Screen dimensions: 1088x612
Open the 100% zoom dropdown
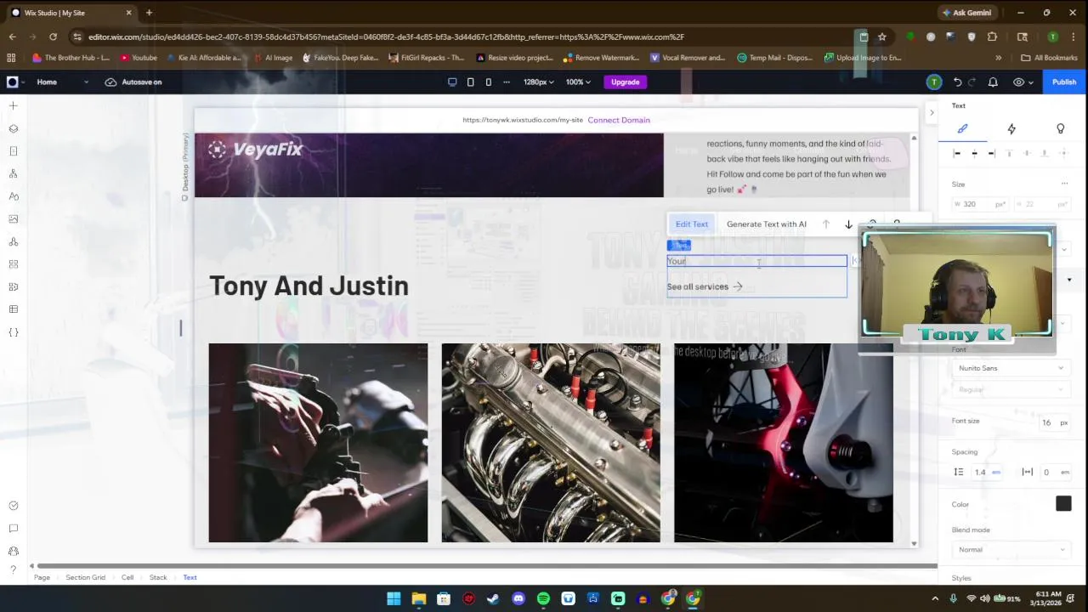(579, 82)
